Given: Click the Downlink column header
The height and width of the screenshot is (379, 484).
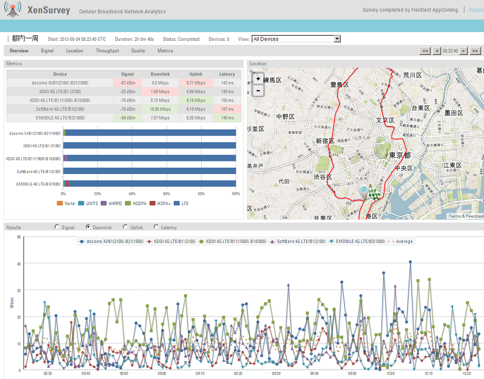Looking at the screenshot, I should pyautogui.click(x=160, y=74).
